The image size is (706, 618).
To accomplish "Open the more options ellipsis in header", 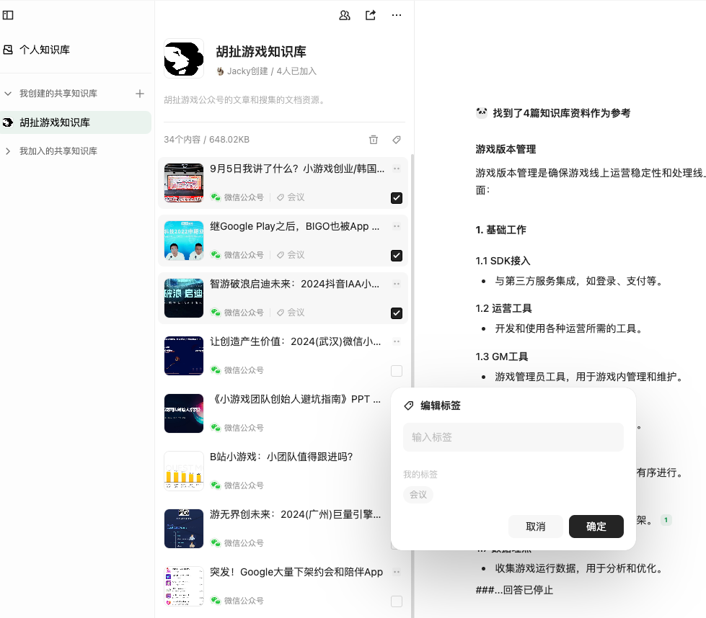I will (396, 15).
